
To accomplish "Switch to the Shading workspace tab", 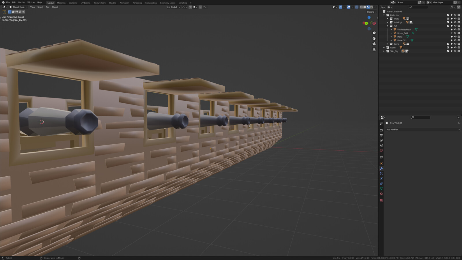I will point(113,3).
